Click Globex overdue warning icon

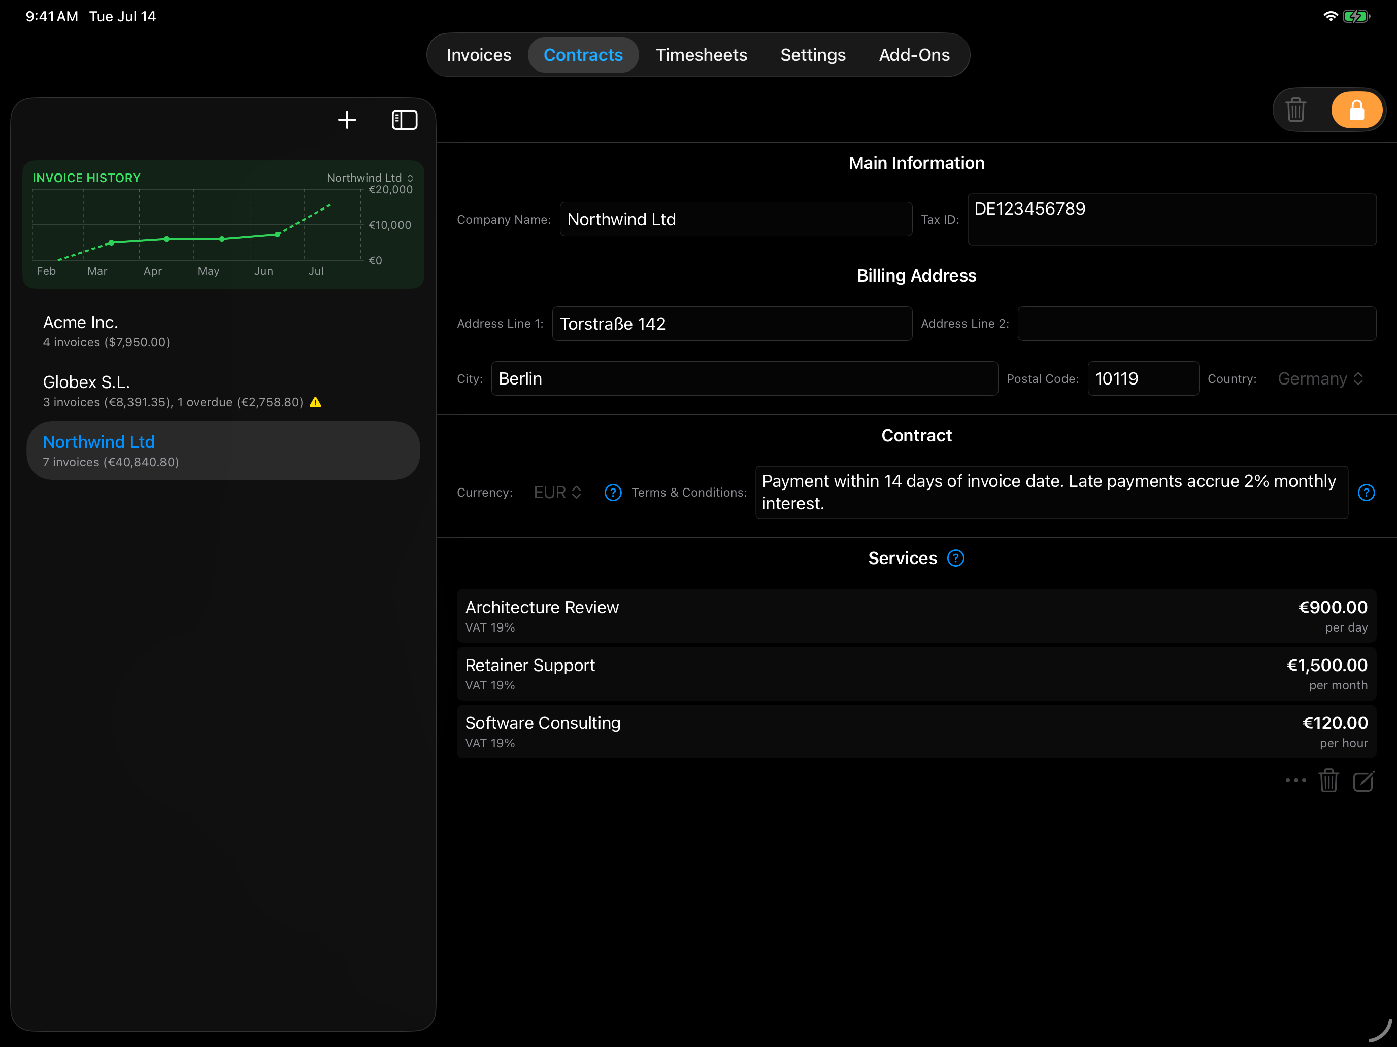pos(316,402)
